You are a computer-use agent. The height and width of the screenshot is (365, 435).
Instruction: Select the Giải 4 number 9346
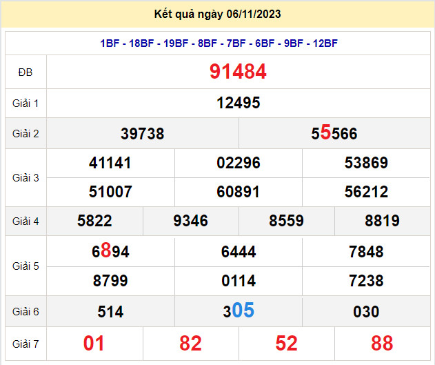(190, 221)
